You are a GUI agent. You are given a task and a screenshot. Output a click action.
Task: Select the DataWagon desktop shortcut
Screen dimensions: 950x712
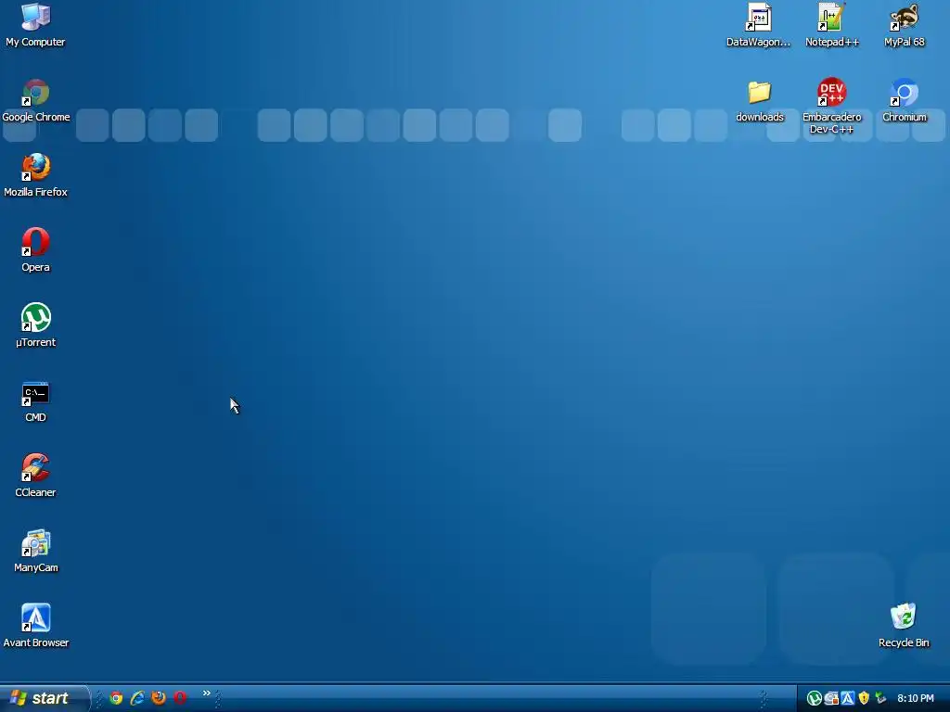759,25
